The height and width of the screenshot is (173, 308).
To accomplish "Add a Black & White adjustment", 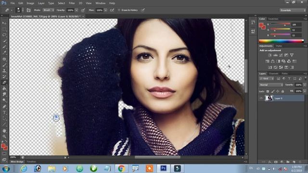I will pyautogui.click(x=278, y=61).
